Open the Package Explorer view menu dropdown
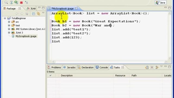 pyautogui.click(x=43, y=13)
